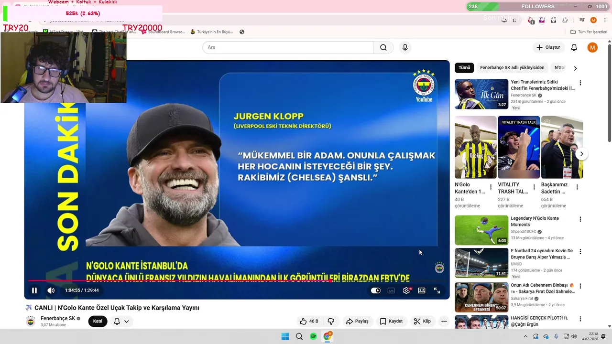
Task: Enter fullscreen mode in the player
Action: (437, 290)
